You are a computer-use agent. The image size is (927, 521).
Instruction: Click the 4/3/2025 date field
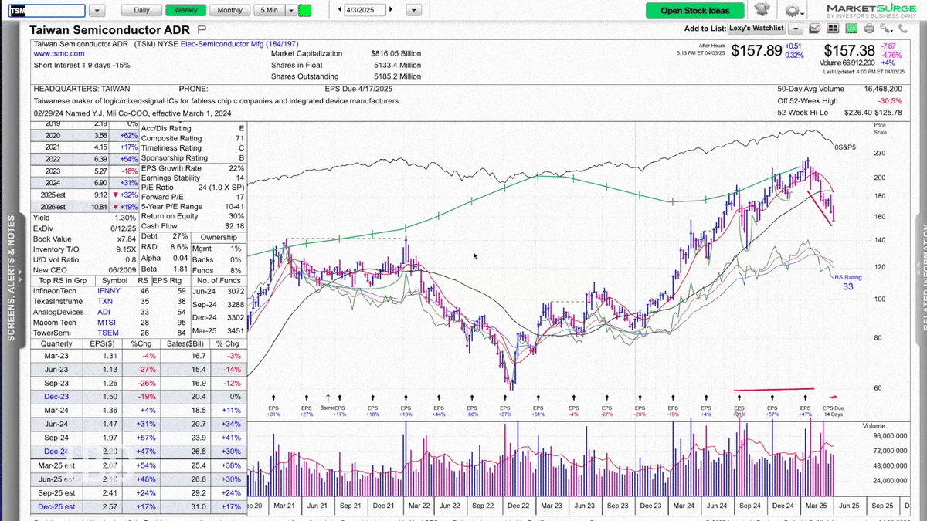pos(364,10)
